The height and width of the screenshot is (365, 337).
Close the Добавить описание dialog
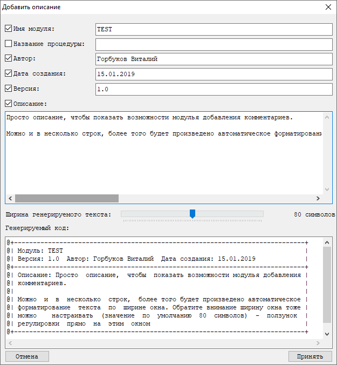click(328, 7)
